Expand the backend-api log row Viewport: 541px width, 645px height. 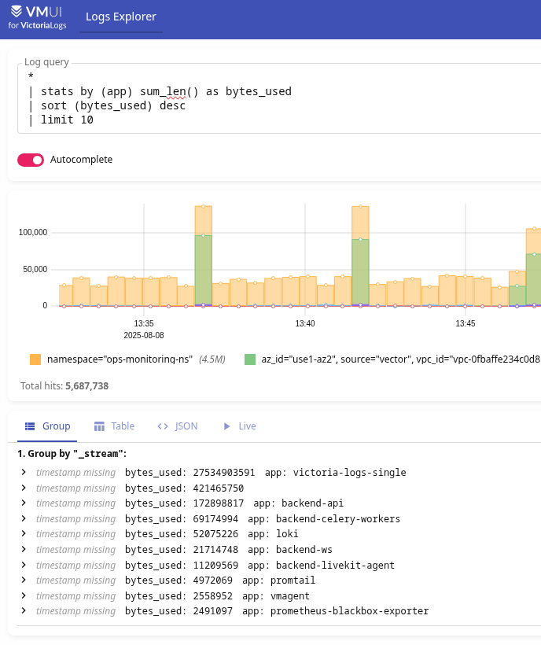[182, 503]
